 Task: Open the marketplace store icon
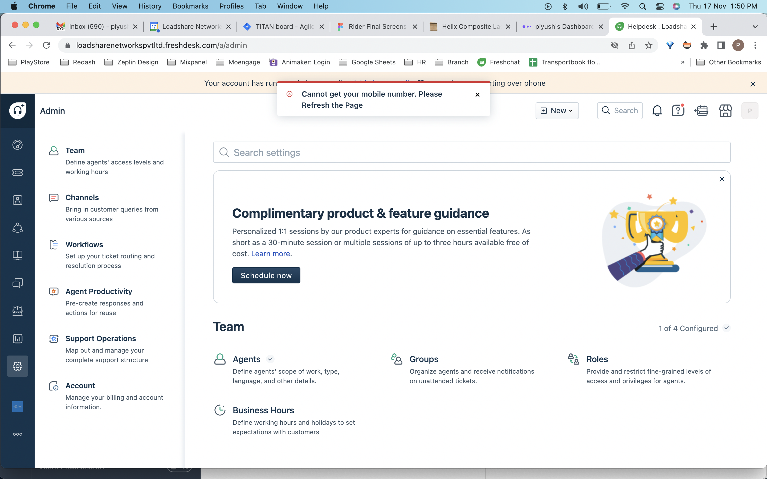pyautogui.click(x=725, y=110)
